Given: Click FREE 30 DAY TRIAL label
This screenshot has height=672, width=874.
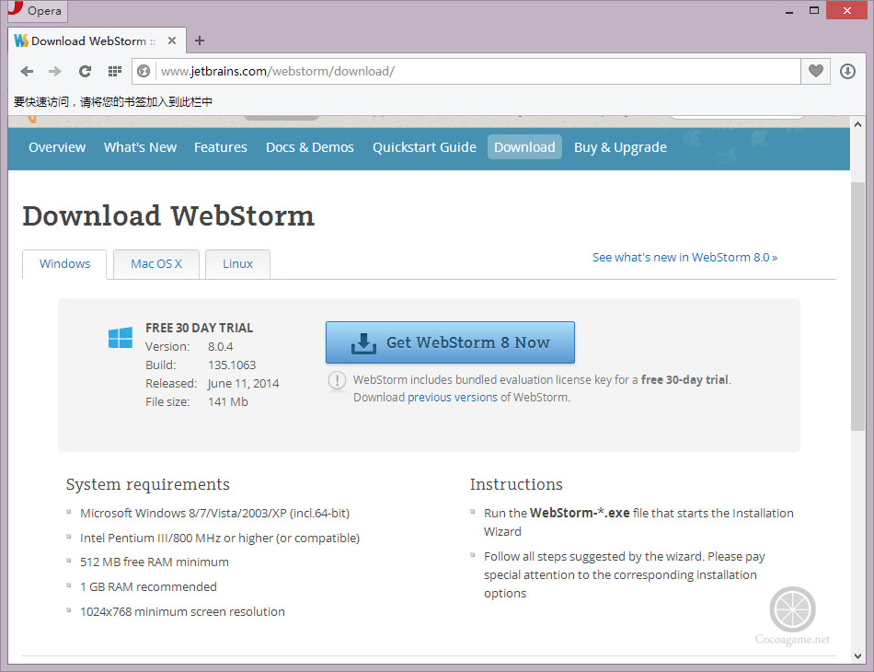Looking at the screenshot, I should point(199,328).
